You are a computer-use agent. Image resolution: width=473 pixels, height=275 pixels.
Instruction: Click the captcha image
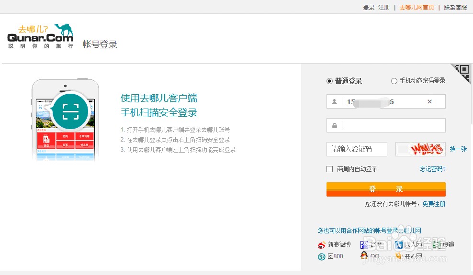click(420, 149)
